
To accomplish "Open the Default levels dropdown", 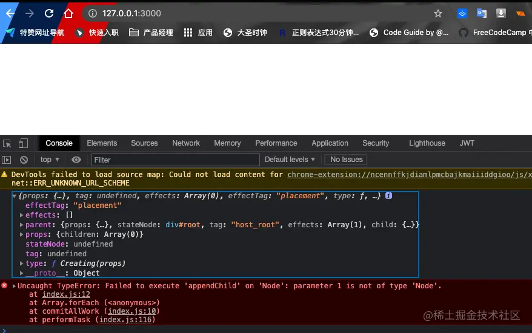I will 290,160.
